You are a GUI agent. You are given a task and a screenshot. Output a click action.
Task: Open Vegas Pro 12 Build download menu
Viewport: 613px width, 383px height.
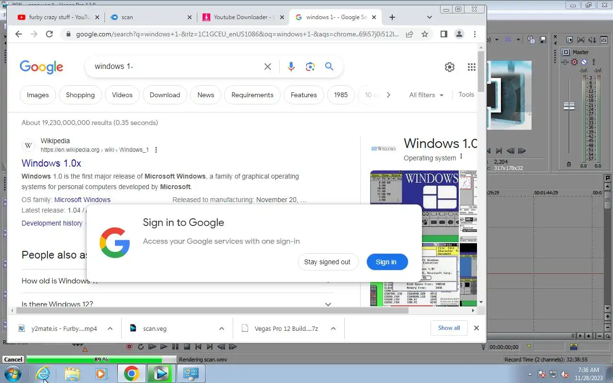point(333,328)
